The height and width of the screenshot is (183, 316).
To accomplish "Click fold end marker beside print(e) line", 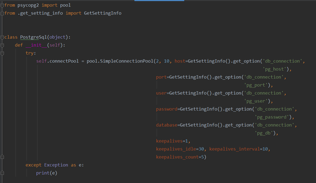I will click(2, 173).
